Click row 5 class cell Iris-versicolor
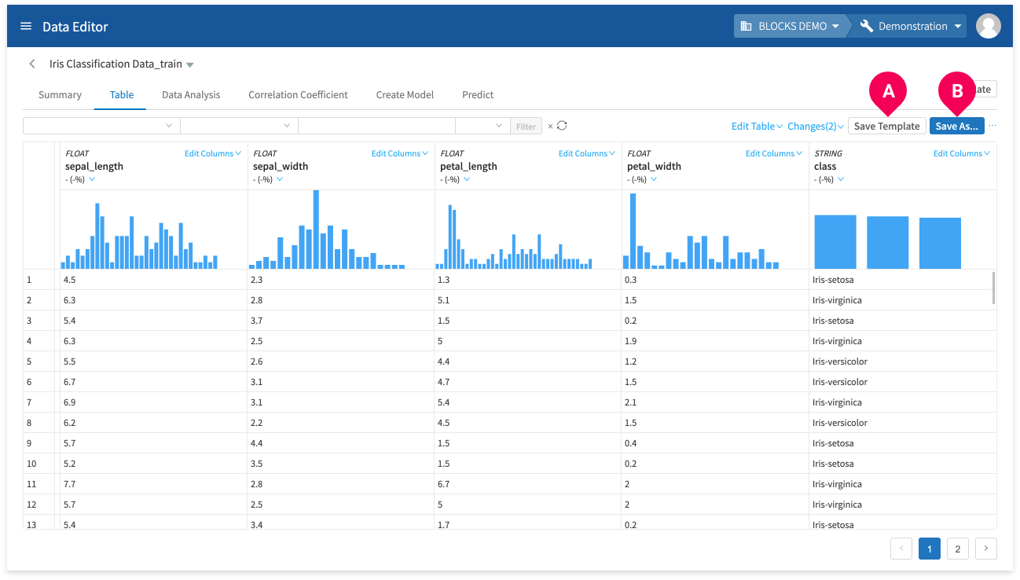Screen dimensions: 1020x580 click(902, 362)
